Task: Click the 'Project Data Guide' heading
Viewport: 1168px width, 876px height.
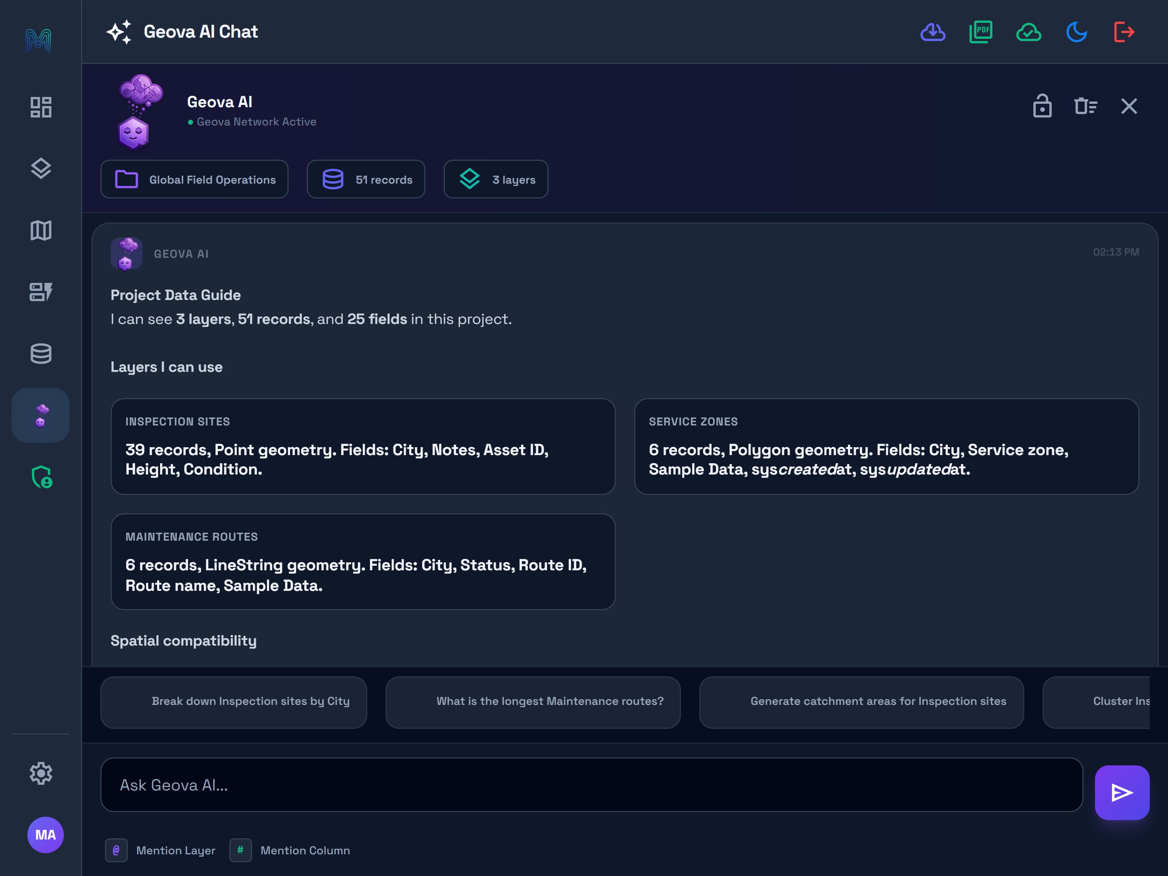Action: tap(175, 295)
